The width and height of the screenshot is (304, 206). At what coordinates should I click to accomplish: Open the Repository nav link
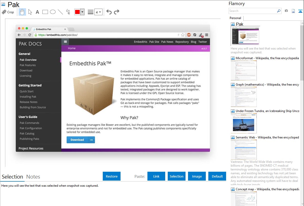point(182,42)
